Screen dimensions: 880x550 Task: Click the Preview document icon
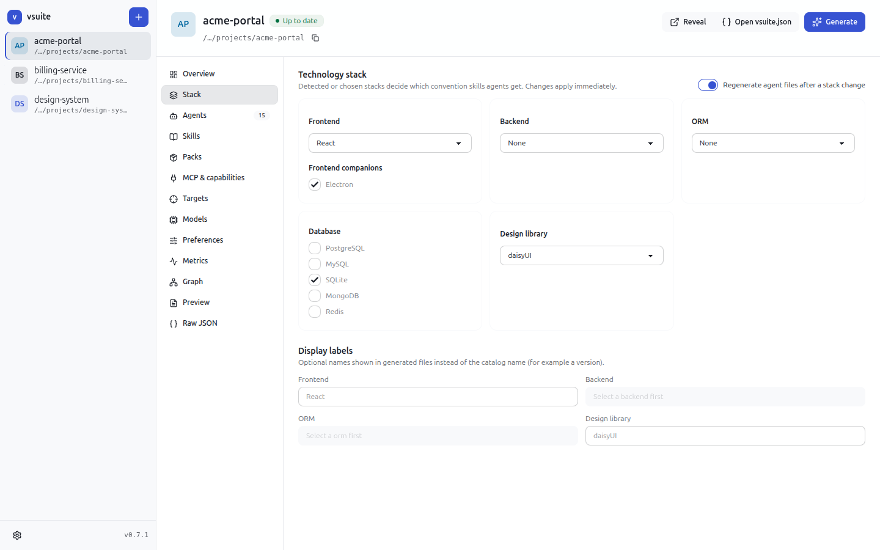coord(174,302)
